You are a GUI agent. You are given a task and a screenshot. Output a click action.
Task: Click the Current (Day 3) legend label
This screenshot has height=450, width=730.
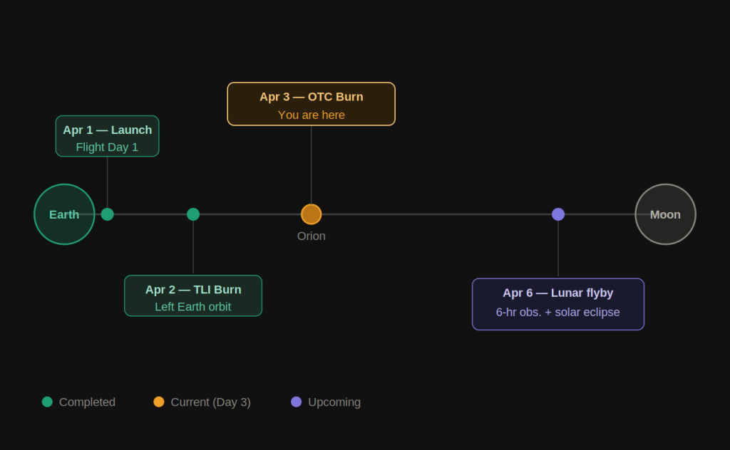tap(210, 402)
